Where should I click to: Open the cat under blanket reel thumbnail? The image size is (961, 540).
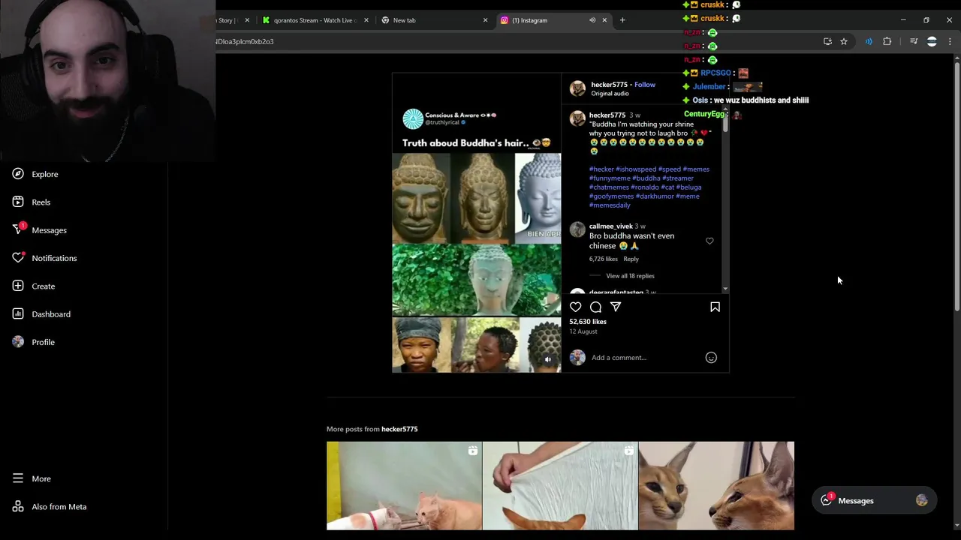tap(560, 486)
